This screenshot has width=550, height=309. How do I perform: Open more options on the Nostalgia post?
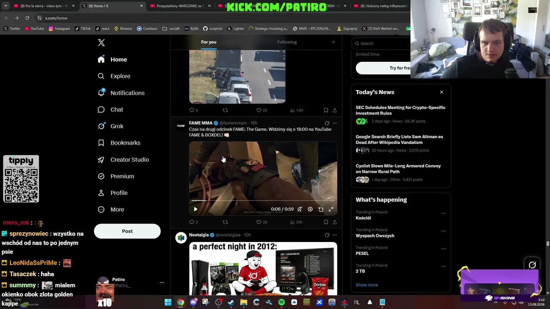click(x=334, y=235)
